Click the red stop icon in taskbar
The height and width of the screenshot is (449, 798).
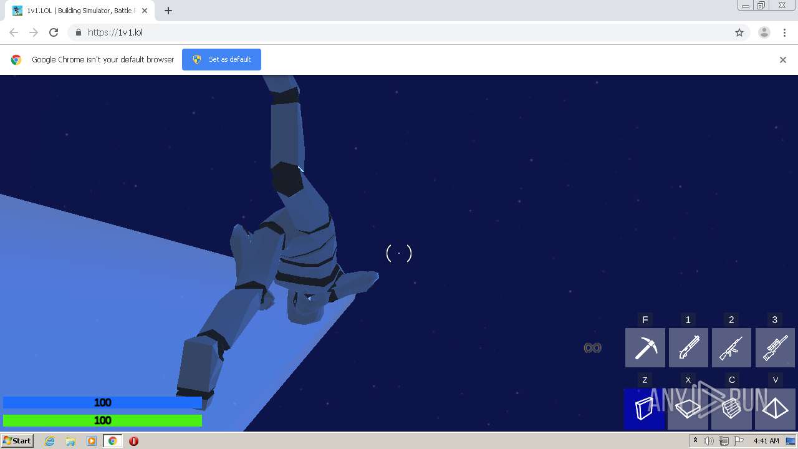[x=133, y=441]
